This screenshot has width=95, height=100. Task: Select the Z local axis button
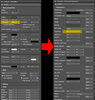[37, 78]
